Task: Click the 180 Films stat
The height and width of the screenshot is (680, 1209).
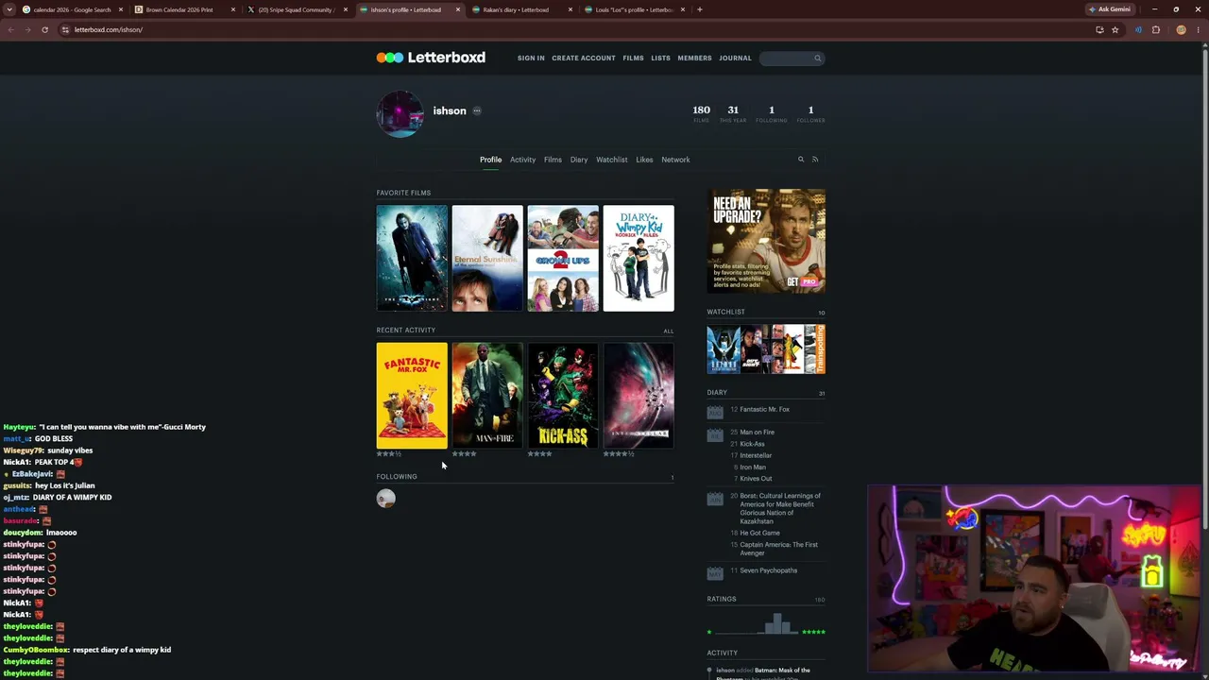Action: click(701, 113)
